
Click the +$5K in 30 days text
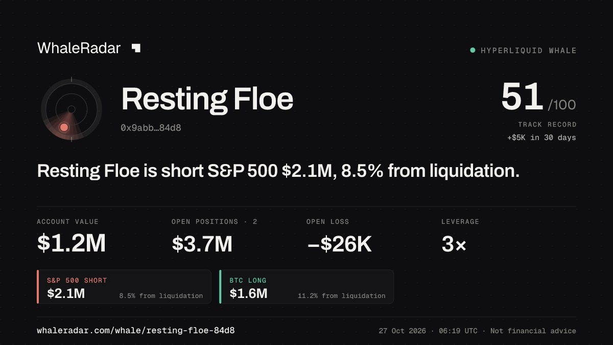coord(541,137)
